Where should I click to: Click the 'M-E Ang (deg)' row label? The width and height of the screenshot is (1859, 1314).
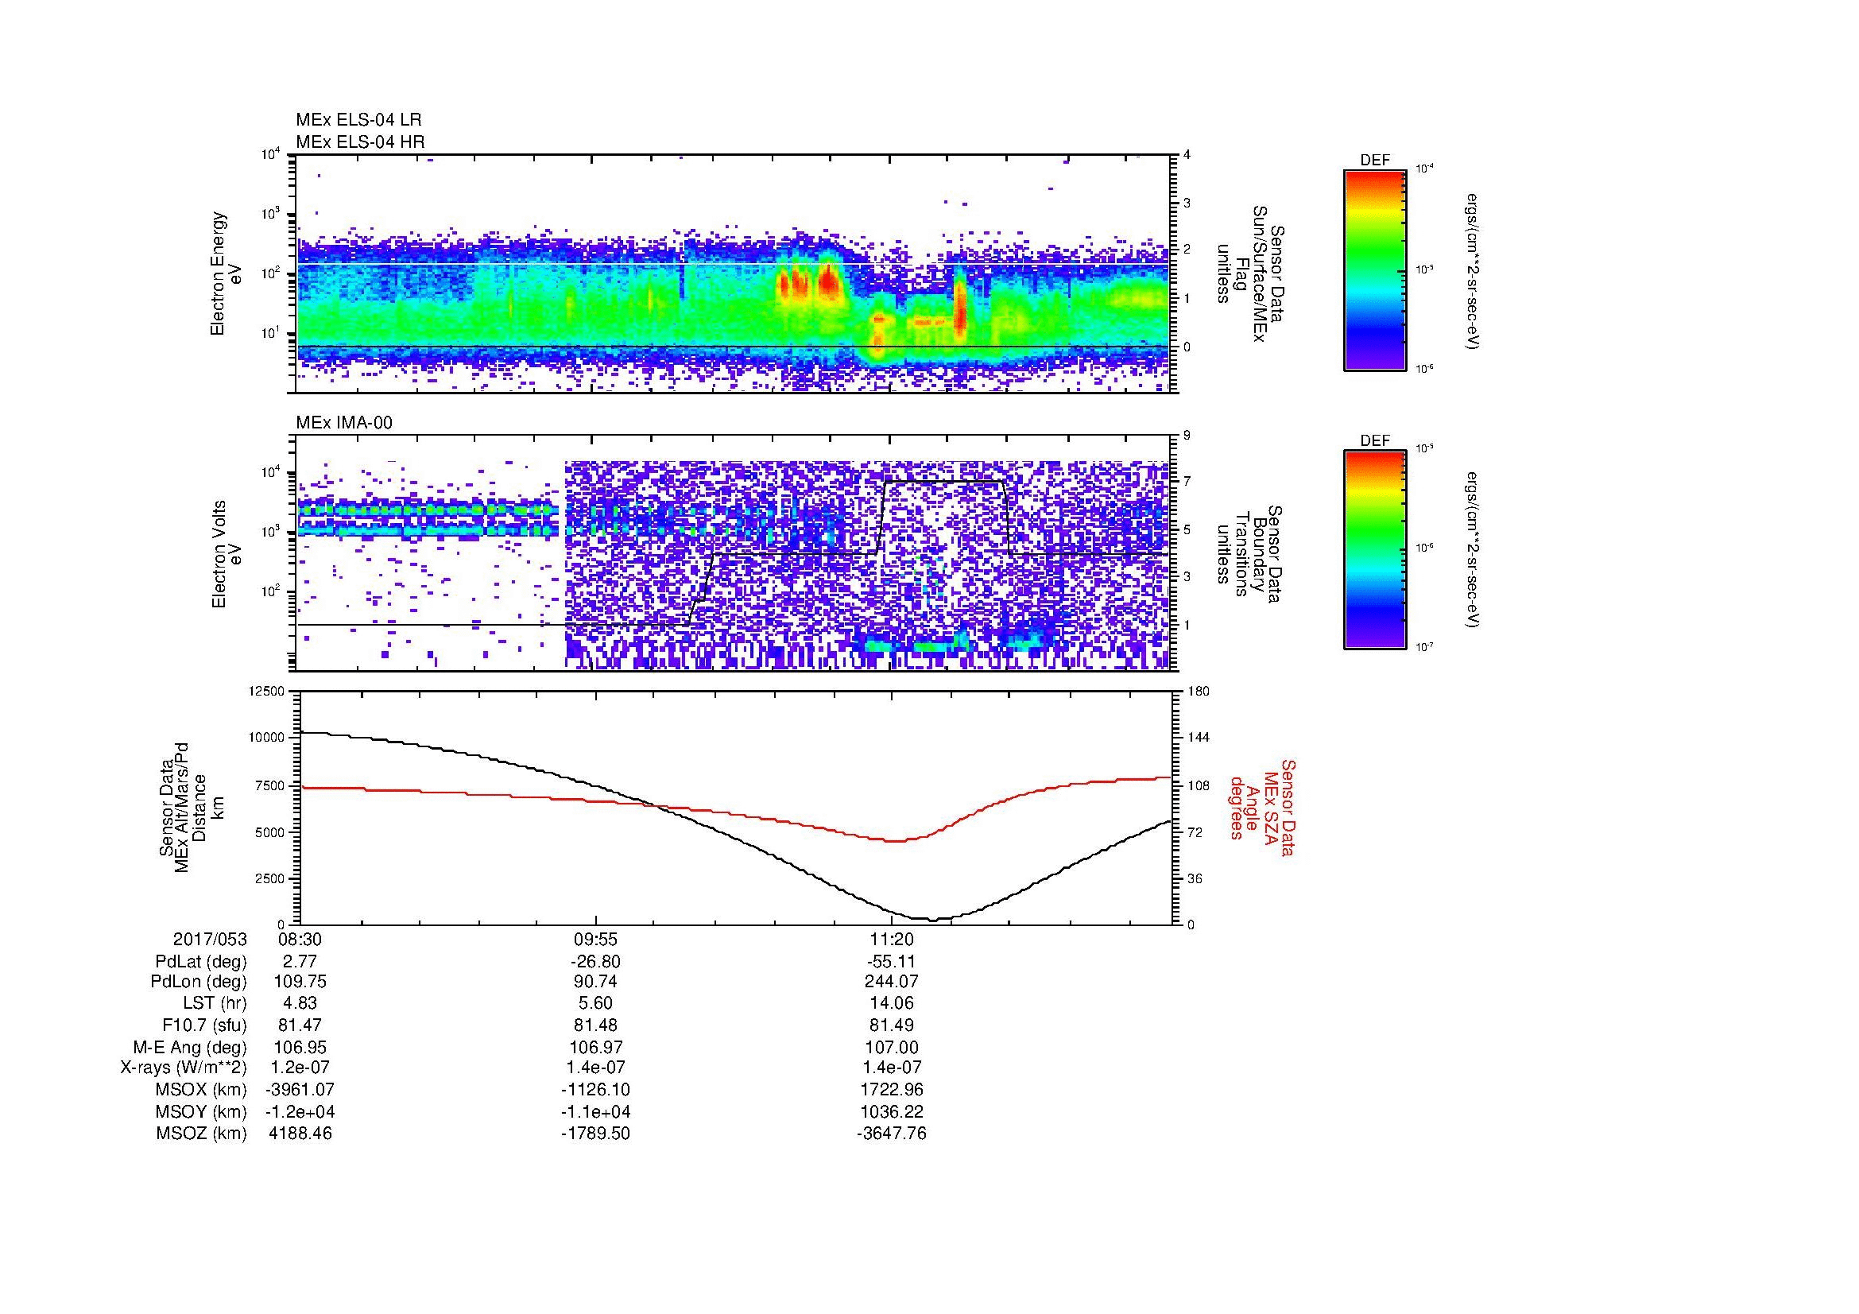[x=190, y=1048]
